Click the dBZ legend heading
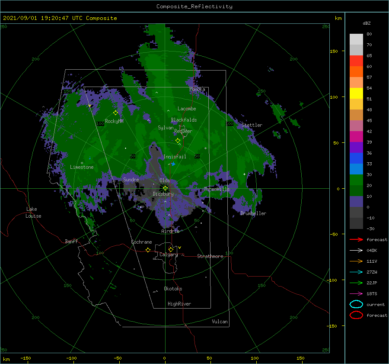The height and width of the screenshot is (364, 389). pos(367,23)
